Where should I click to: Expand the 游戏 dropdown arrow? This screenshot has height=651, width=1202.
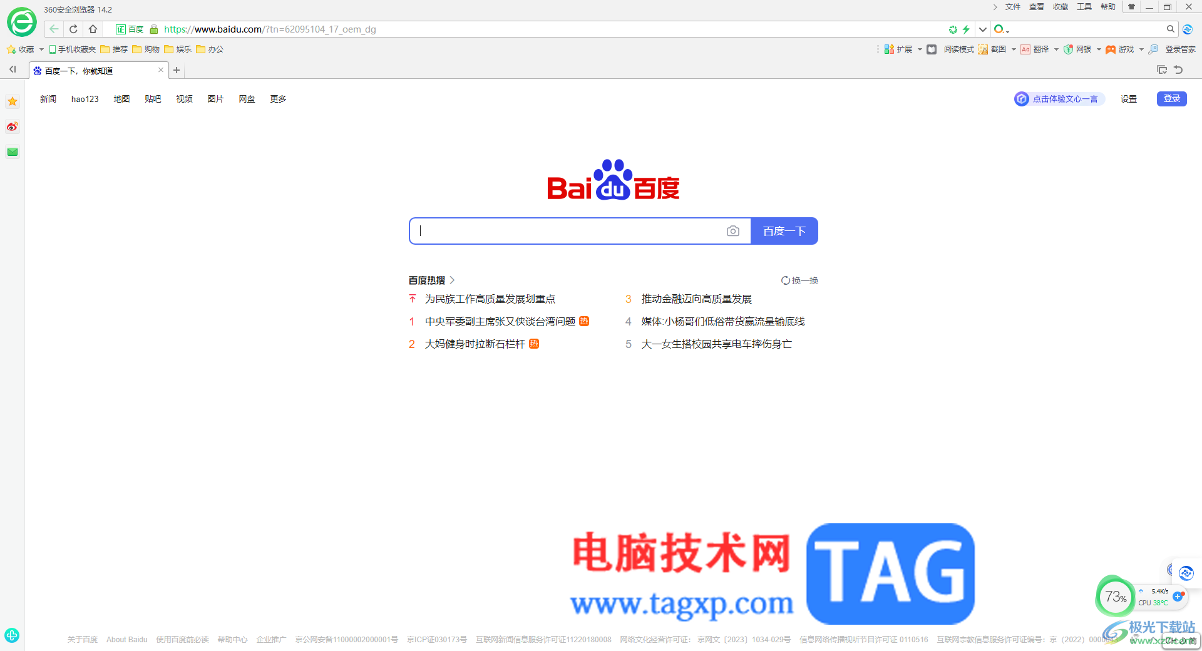coord(1141,49)
